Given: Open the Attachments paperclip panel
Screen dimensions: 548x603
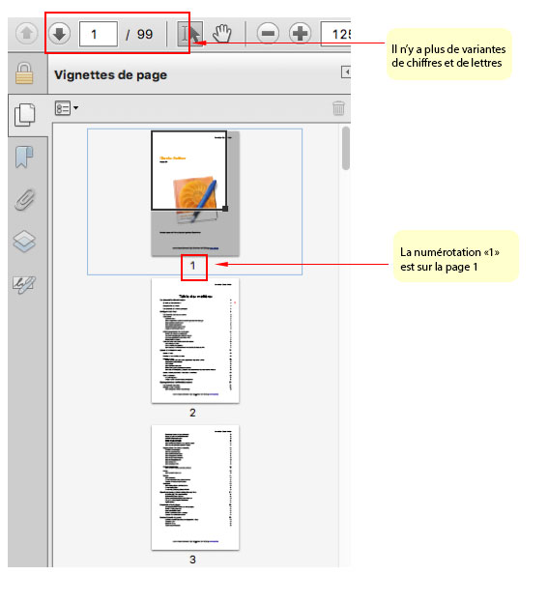Looking at the screenshot, I should [x=24, y=199].
